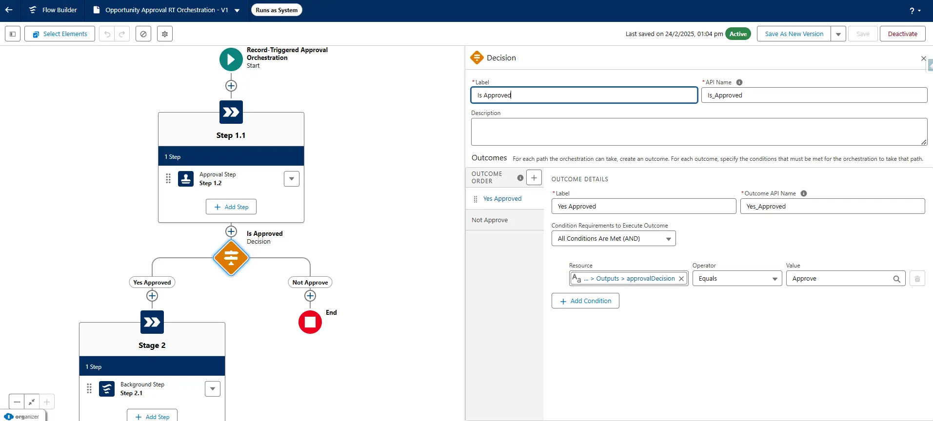The width and height of the screenshot is (933, 421).
Task: Click Select Elements button
Action: (60, 34)
